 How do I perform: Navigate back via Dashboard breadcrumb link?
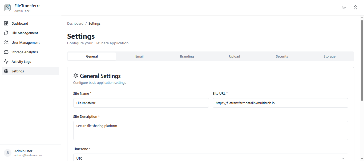75,23
